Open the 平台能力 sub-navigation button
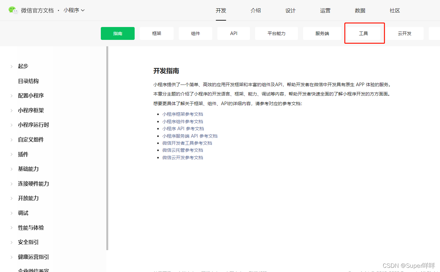Screen dimensions: 440x272 276,33
